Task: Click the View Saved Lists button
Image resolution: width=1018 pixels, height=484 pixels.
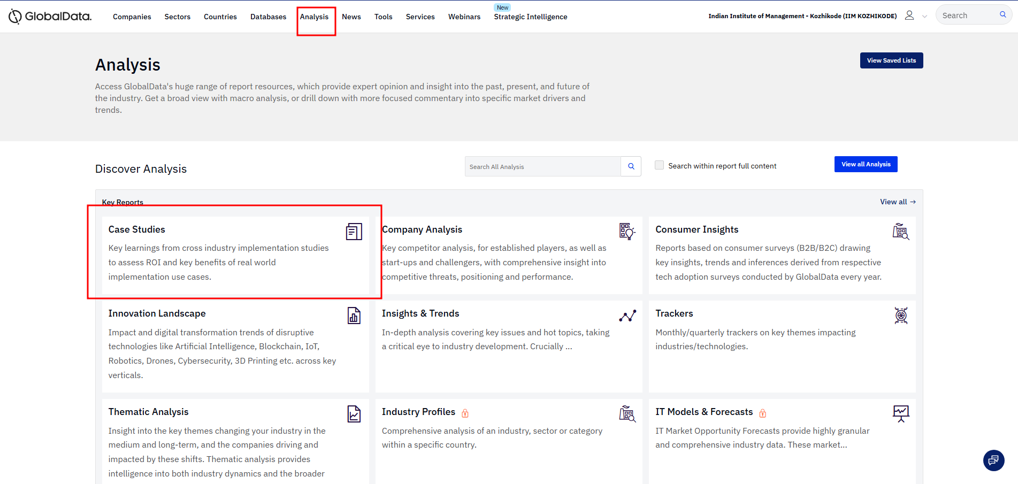Action: click(891, 60)
